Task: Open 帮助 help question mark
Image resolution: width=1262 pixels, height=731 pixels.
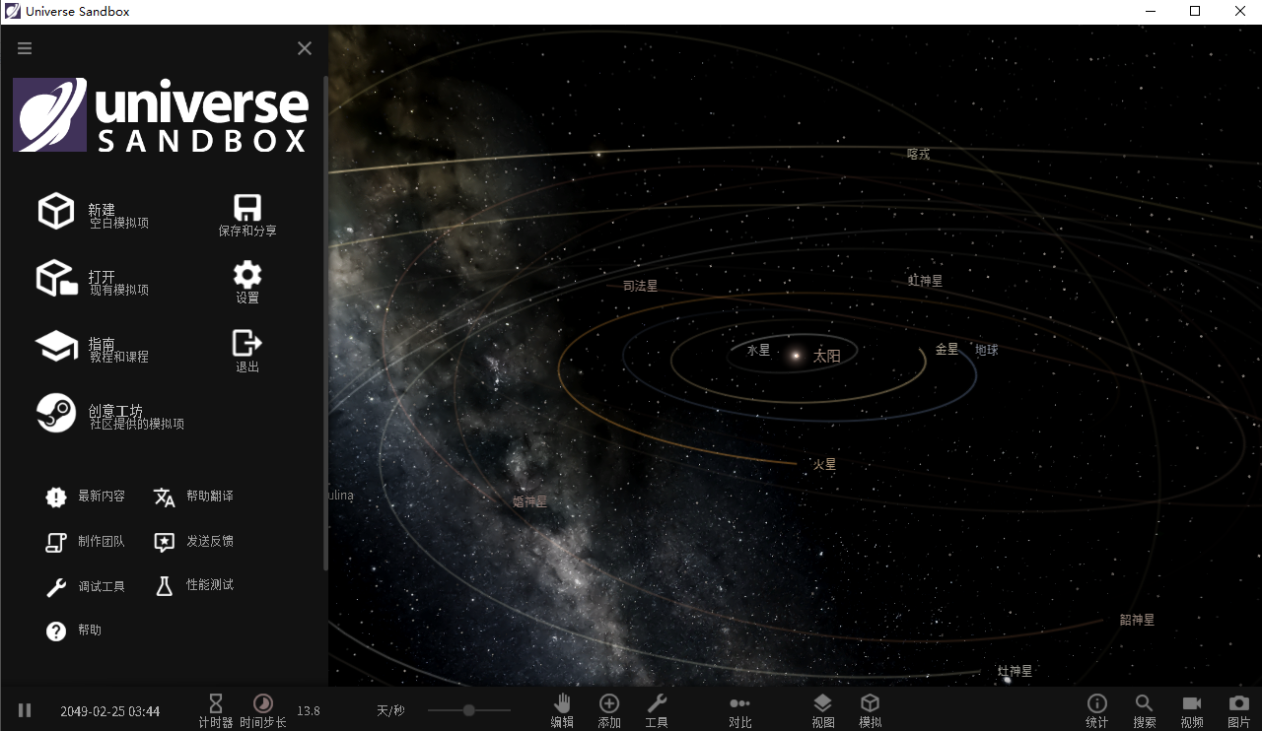Action: coord(74,631)
